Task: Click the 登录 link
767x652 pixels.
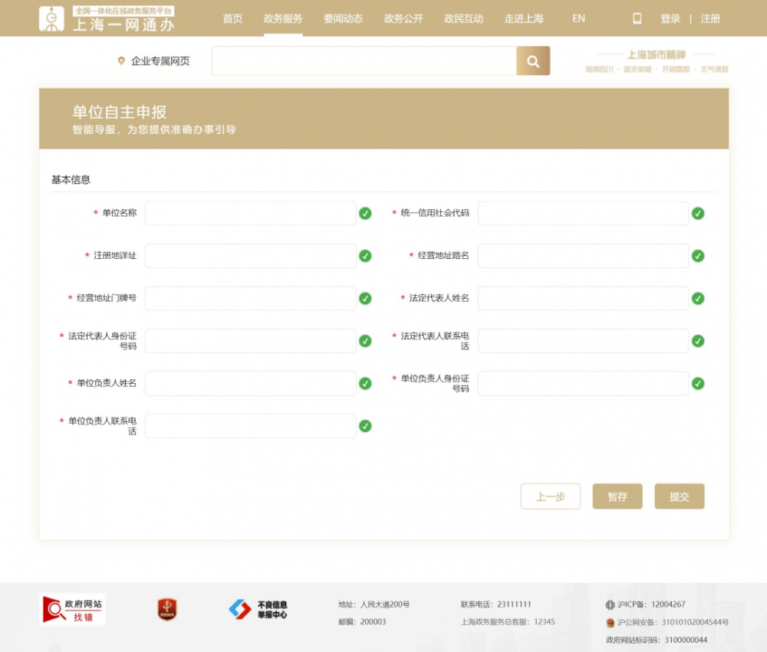Action: click(x=670, y=18)
